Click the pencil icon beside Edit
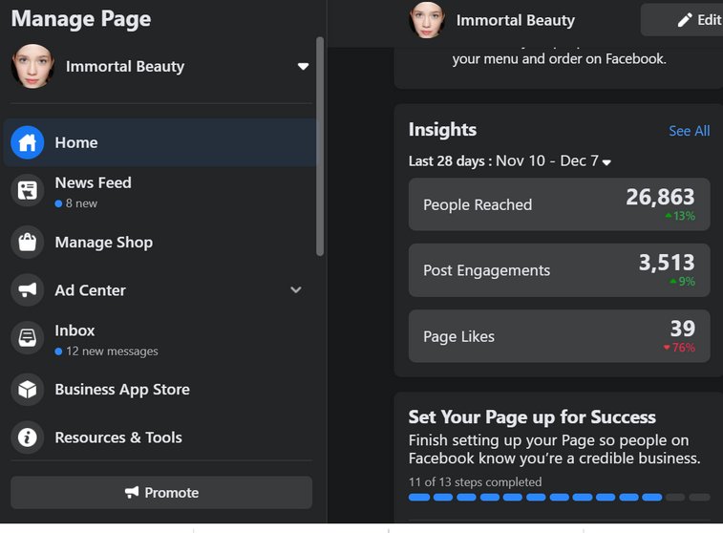 685,20
